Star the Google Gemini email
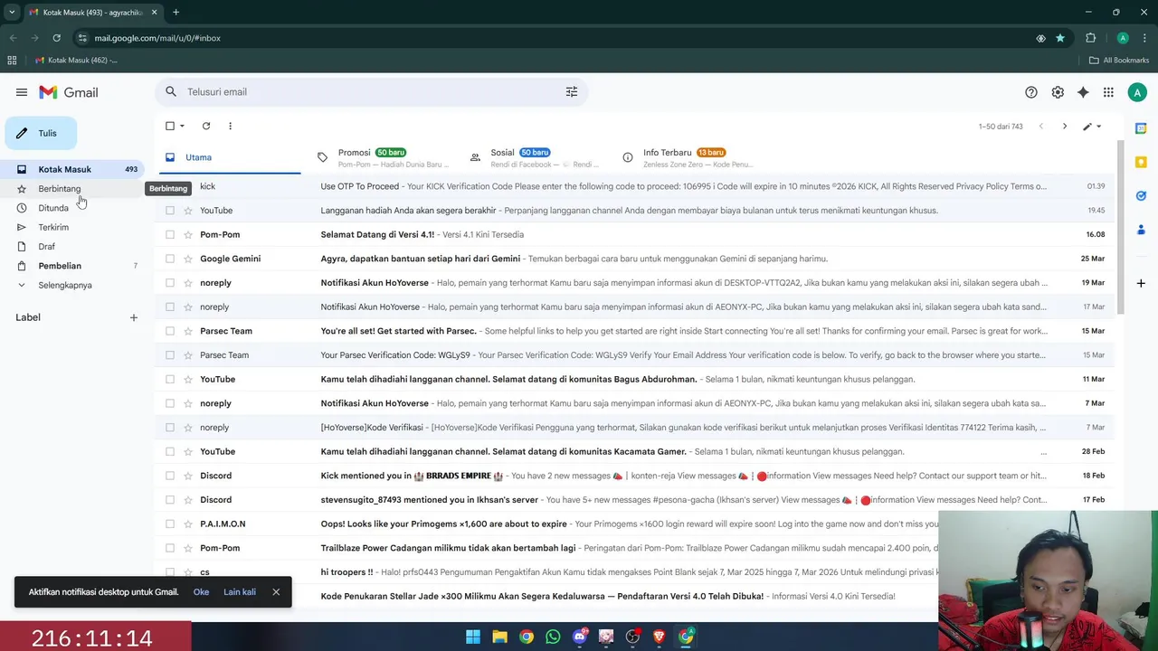This screenshot has width=1158, height=651. pos(188,259)
